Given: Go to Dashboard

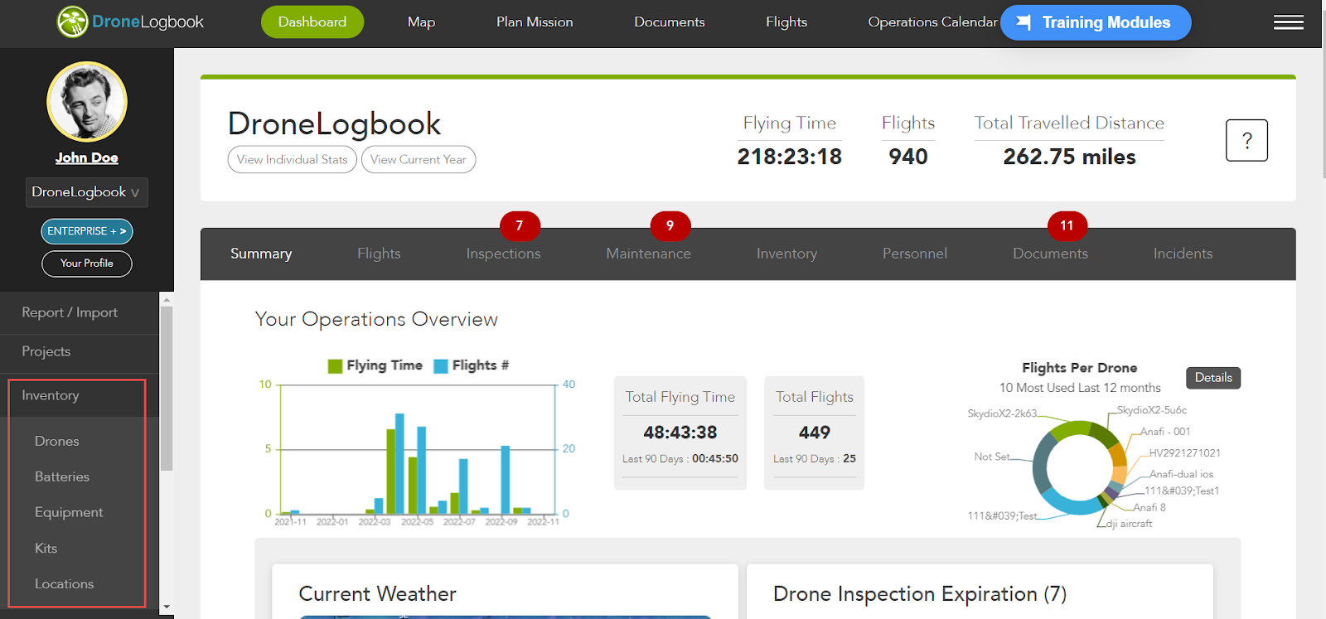Looking at the screenshot, I should click(x=312, y=22).
